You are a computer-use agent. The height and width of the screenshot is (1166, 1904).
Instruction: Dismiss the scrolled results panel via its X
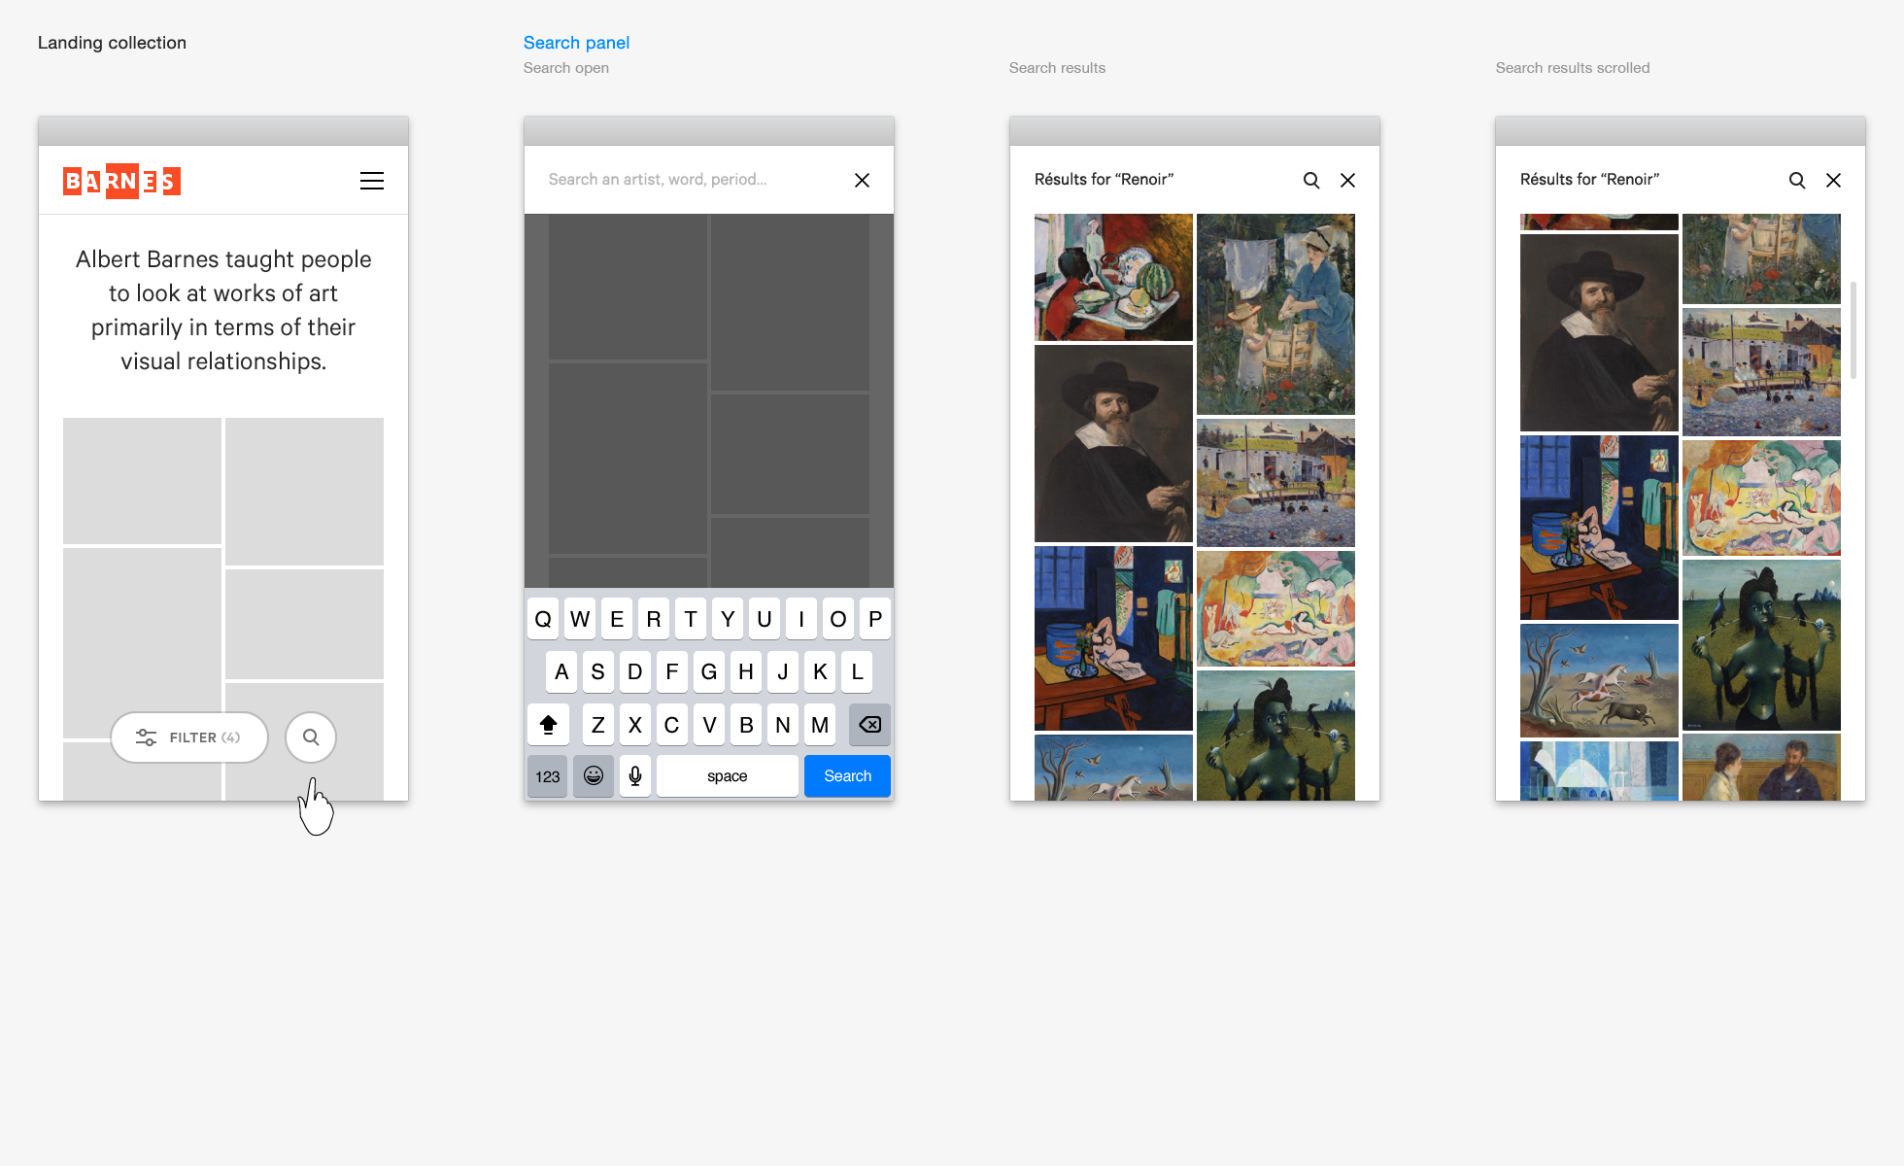(x=1834, y=180)
